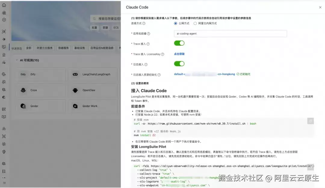Click the sidebar collapse menu icon at the bottom

[4, 183]
